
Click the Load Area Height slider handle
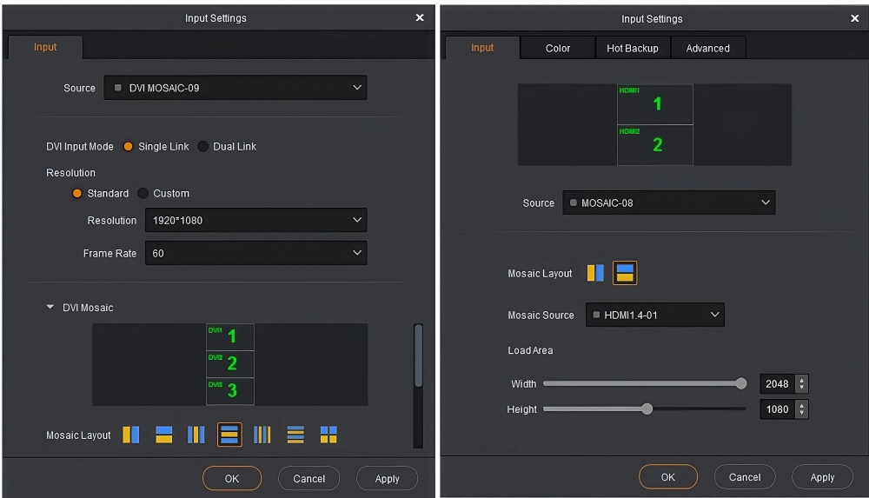(x=647, y=408)
